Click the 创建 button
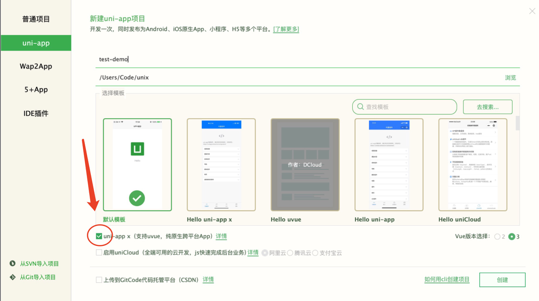Image resolution: width=539 pixels, height=301 pixels. point(502,280)
